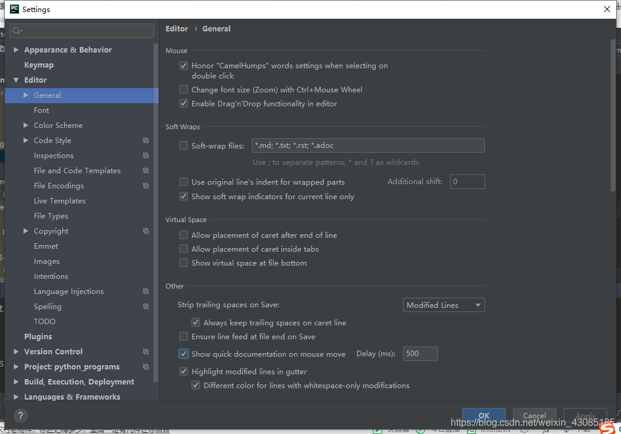Click the settings search input field
Viewport: 621px width, 434px height.
pyautogui.click(x=82, y=31)
